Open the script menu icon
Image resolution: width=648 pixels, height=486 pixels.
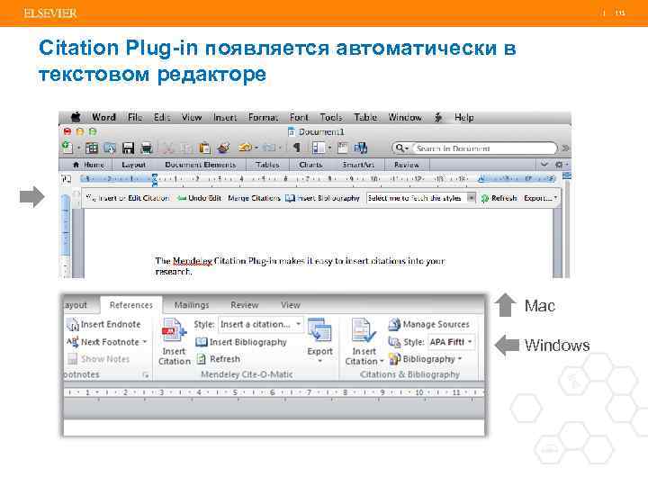click(x=438, y=117)
